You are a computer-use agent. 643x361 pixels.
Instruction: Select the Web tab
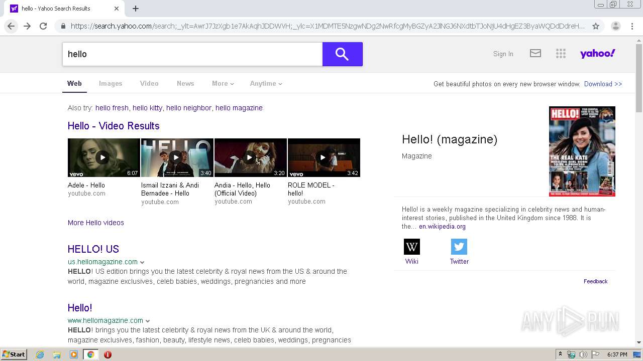(x=74, y=84)
